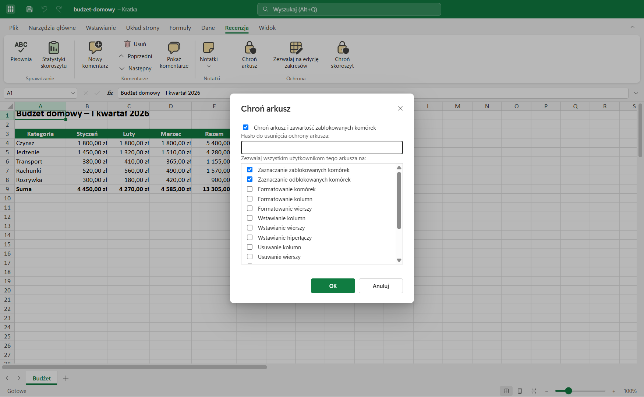Viewport: 644px width, 397px height.
Task: Click the Wyszukaj search box
Action: tap(349, 9)
